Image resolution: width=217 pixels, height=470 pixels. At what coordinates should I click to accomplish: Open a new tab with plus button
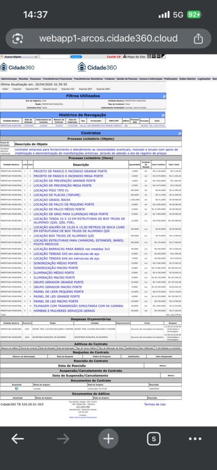tap(108, 439)
